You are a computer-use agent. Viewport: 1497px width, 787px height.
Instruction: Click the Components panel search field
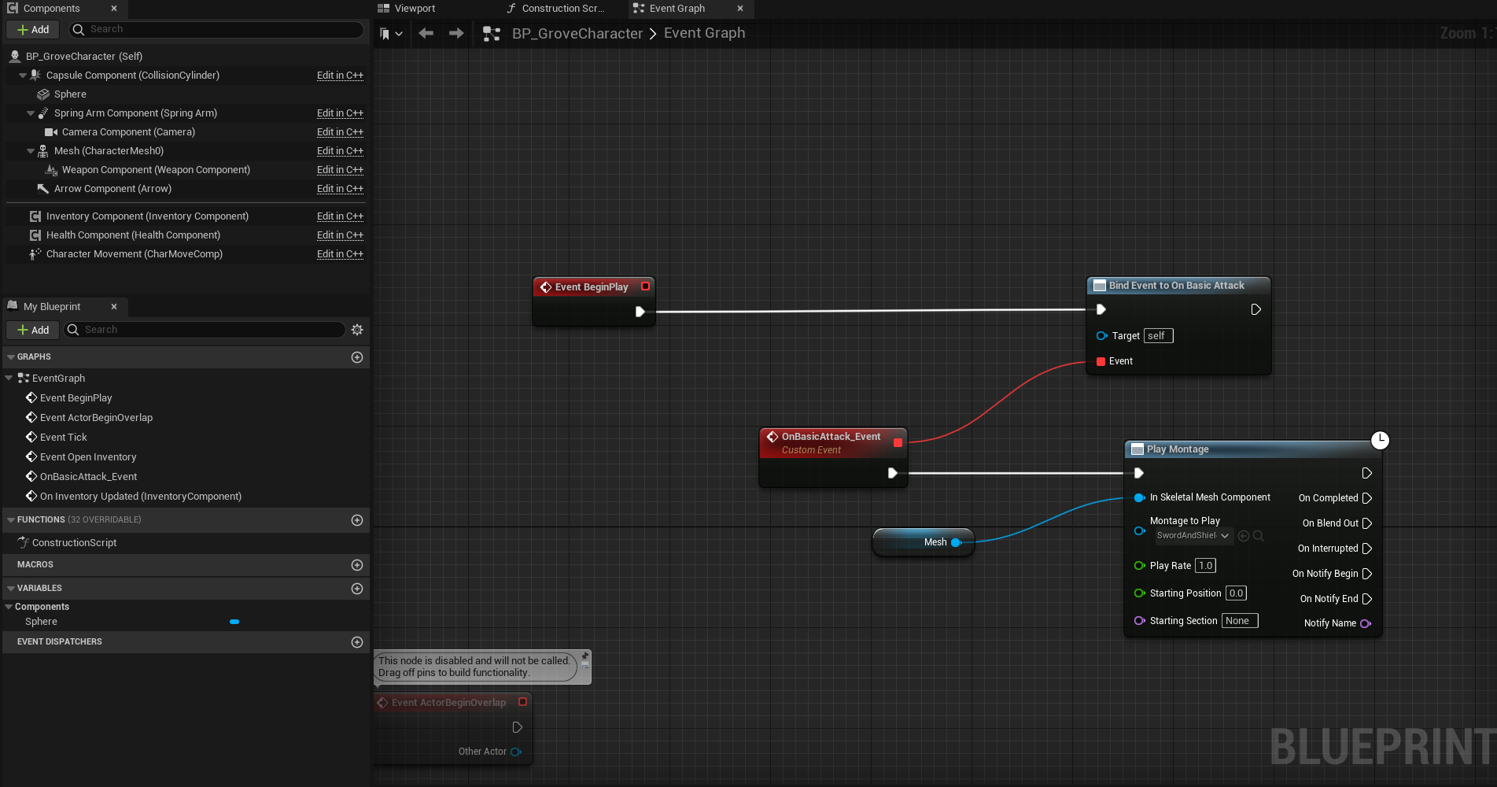pyautogui.click(x=216, y=28)
